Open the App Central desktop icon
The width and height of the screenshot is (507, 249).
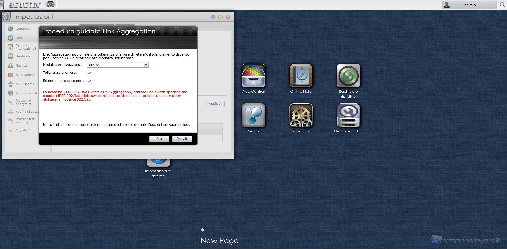253,76
